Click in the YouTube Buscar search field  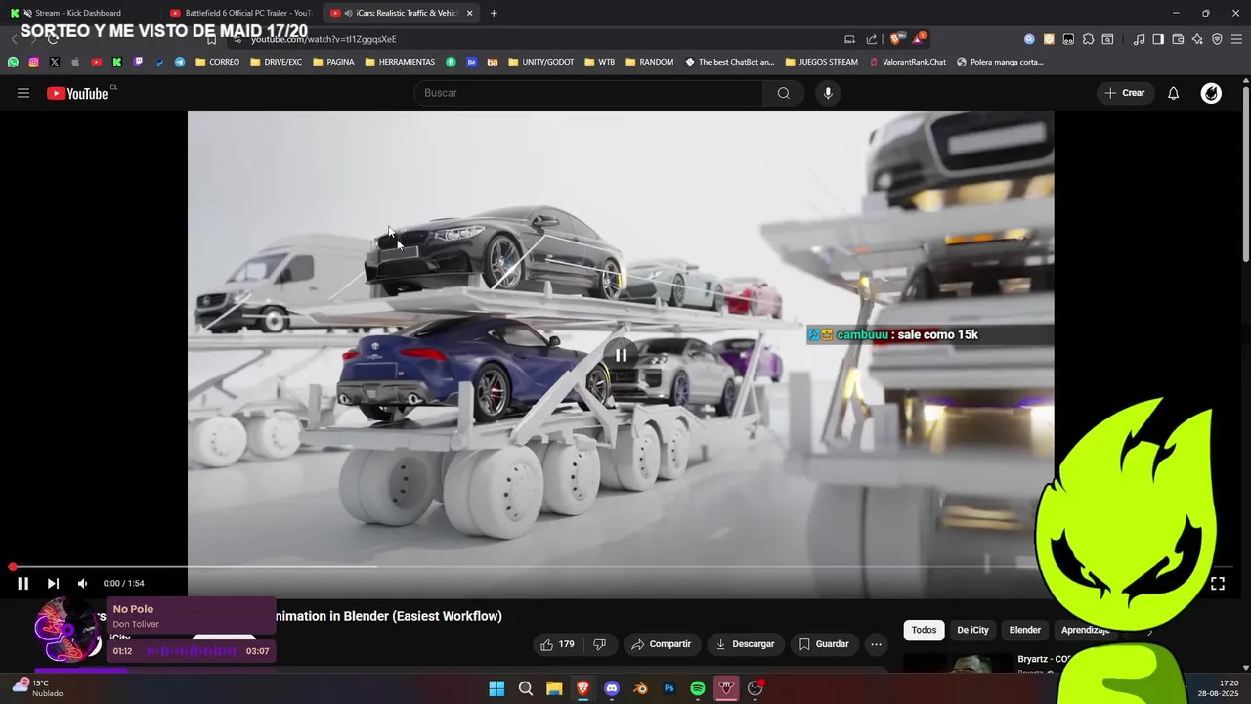pyautogui.click(x=589, y=93)
